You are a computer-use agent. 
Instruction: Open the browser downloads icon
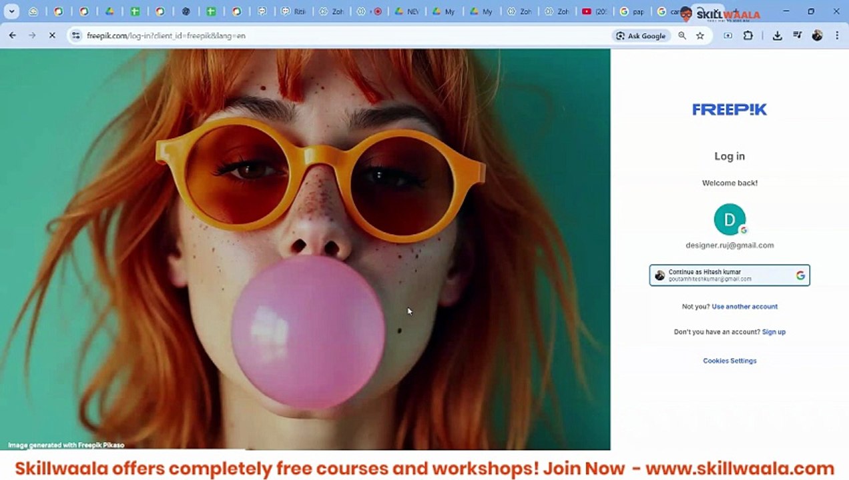tap(778, 35)
